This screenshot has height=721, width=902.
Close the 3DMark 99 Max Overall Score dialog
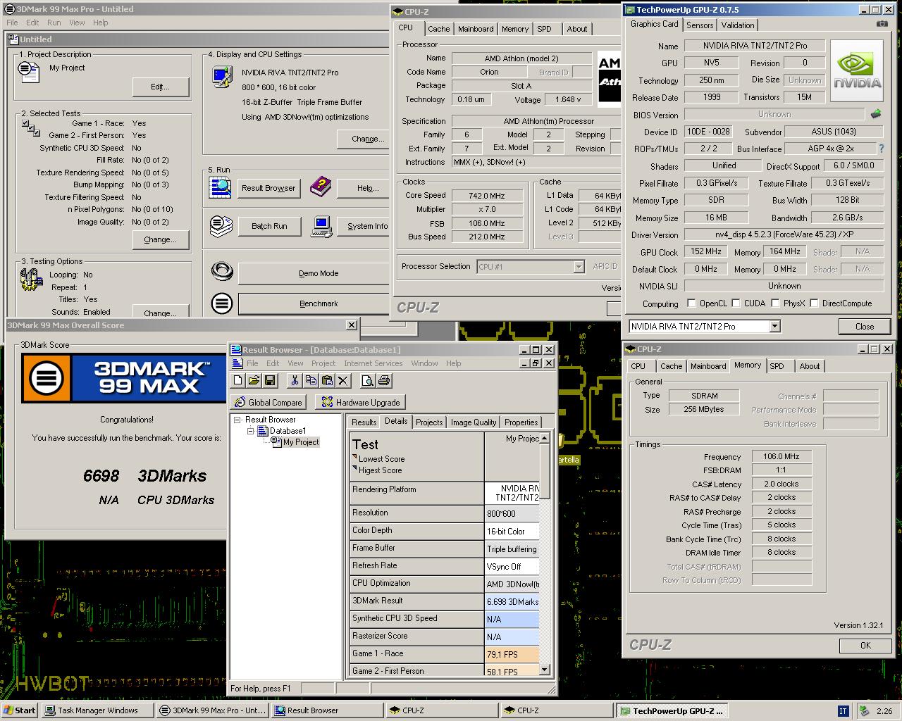(351, 325)
